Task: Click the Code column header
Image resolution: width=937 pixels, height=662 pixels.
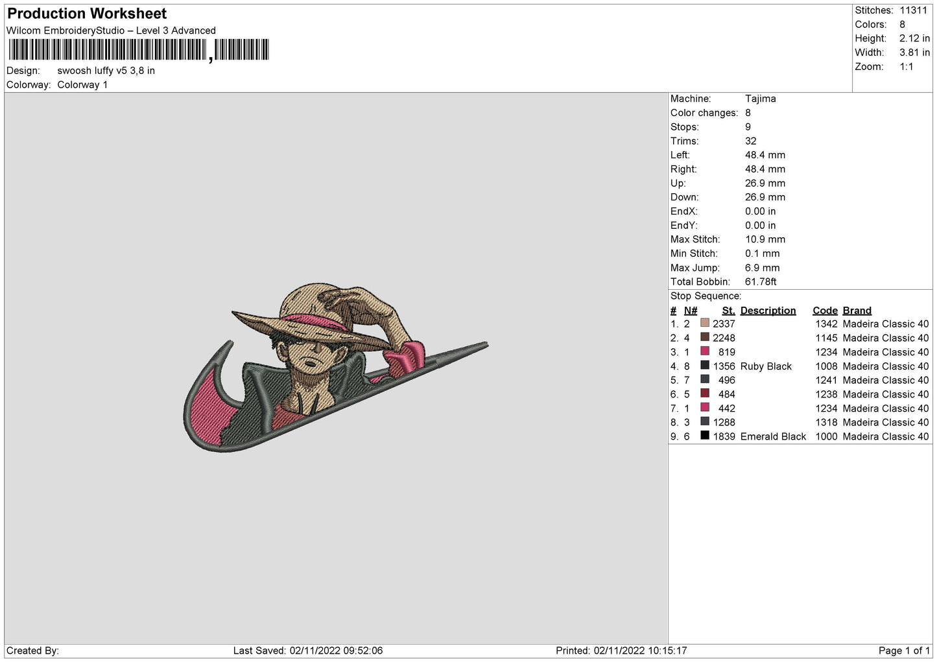Action: coord(825,311)
